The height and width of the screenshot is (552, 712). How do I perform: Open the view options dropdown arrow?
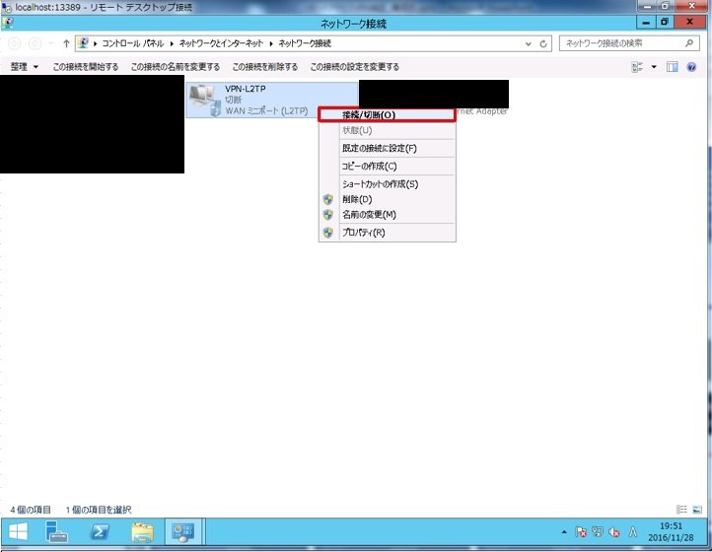pyautogui.click(x=654, y=67)
